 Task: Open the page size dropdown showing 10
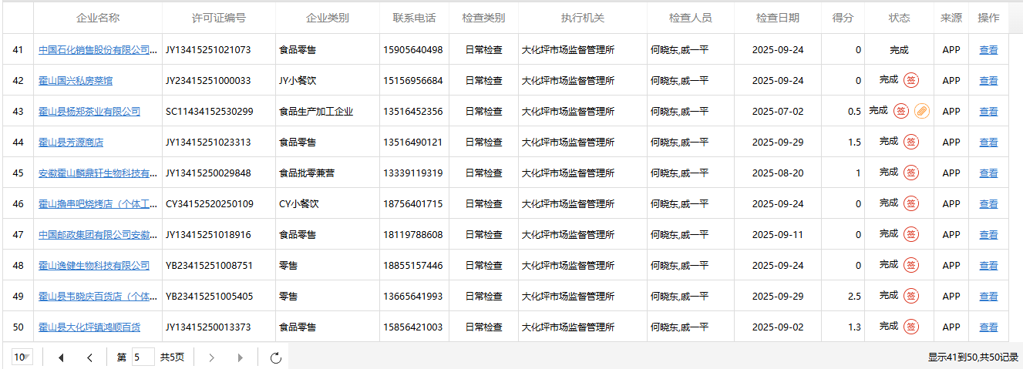click(22, 357)
